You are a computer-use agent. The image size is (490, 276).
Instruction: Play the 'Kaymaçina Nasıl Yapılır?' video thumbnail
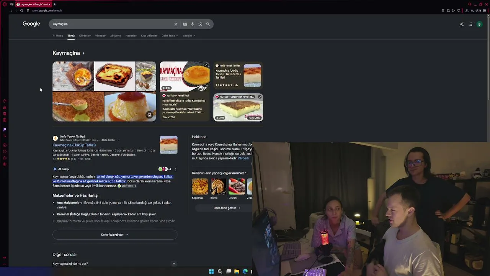click(x=185, y=77)
